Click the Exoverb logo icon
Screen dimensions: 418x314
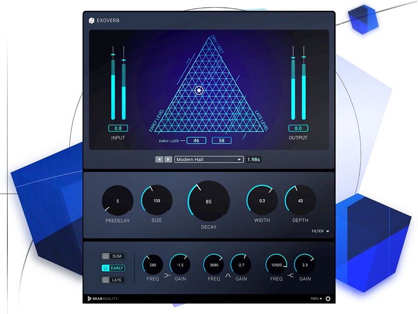click(91, 21)
